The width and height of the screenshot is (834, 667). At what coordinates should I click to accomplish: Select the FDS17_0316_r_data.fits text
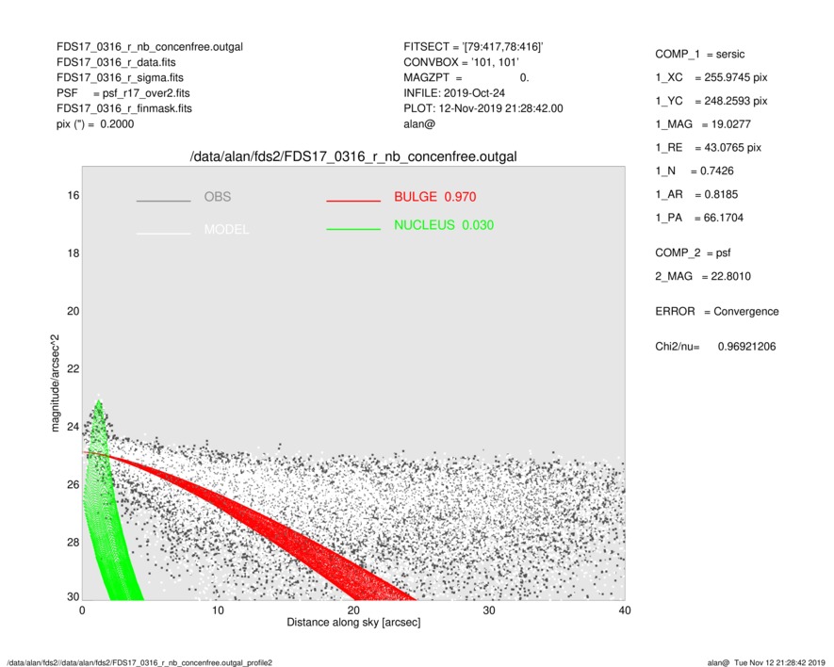pyautogui.click(x=116, y=62)
